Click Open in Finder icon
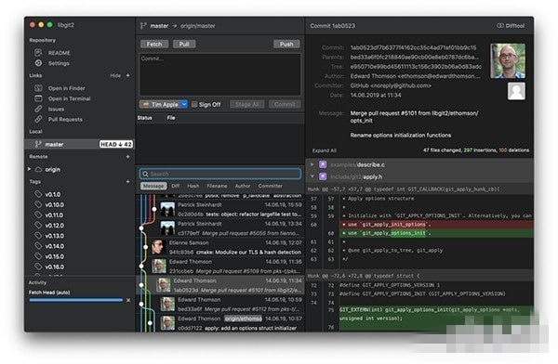558x364 pixels. tap(38, 88)
